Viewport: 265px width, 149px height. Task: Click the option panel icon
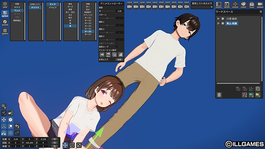coord(5,14)
